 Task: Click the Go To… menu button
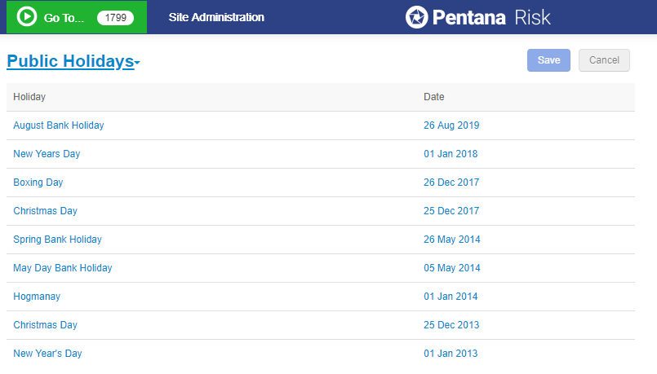click(x=76, y=17)
